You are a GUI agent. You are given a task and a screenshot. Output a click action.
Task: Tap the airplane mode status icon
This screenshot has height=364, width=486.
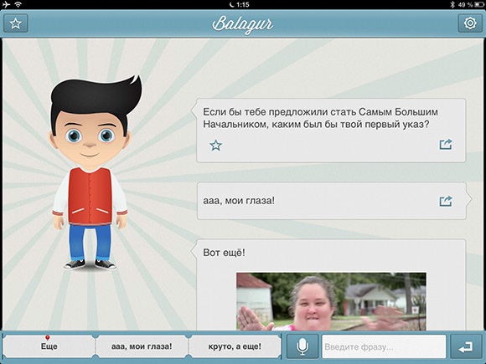coord(6,4)
